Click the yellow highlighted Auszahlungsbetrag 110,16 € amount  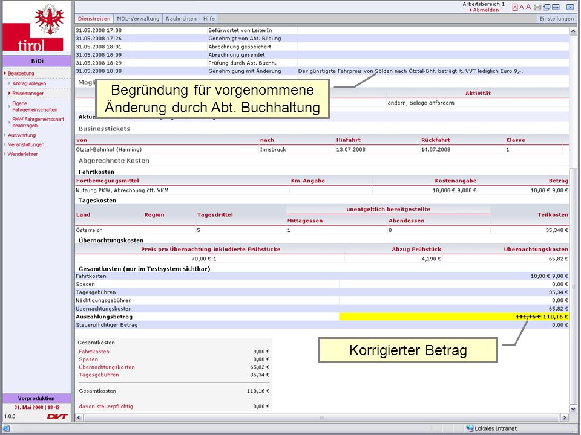(x=555, y=317)
